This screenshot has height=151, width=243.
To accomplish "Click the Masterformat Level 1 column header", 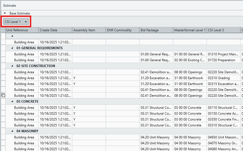I will point(189,30).
